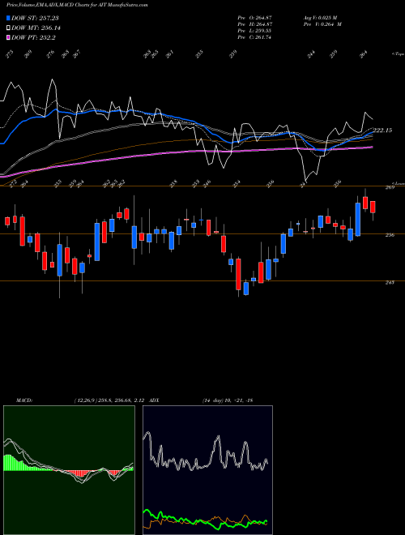Open the dark blue ADX chart panel
Viewport: 405px width, 535px height.
[207, 470]
